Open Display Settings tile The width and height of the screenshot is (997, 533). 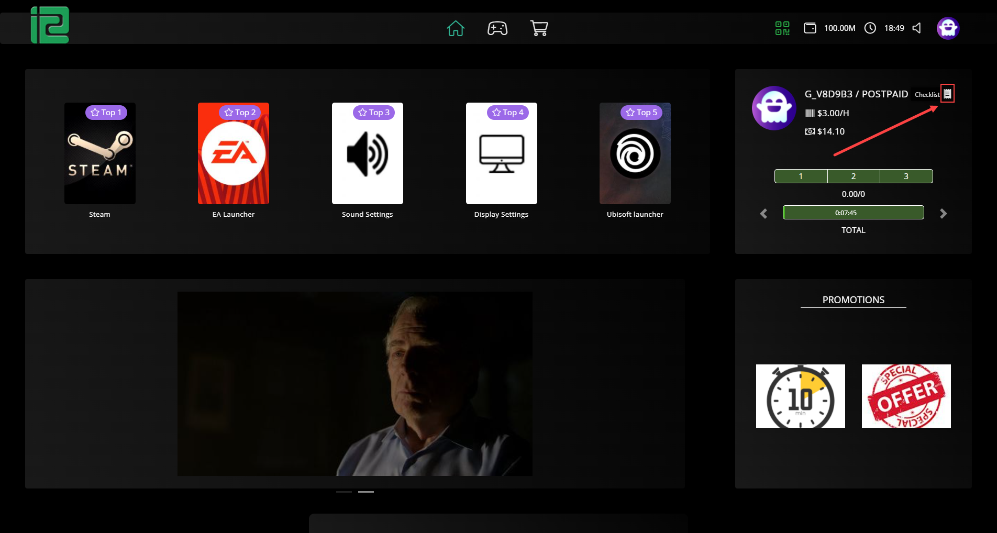coord(501,153)
